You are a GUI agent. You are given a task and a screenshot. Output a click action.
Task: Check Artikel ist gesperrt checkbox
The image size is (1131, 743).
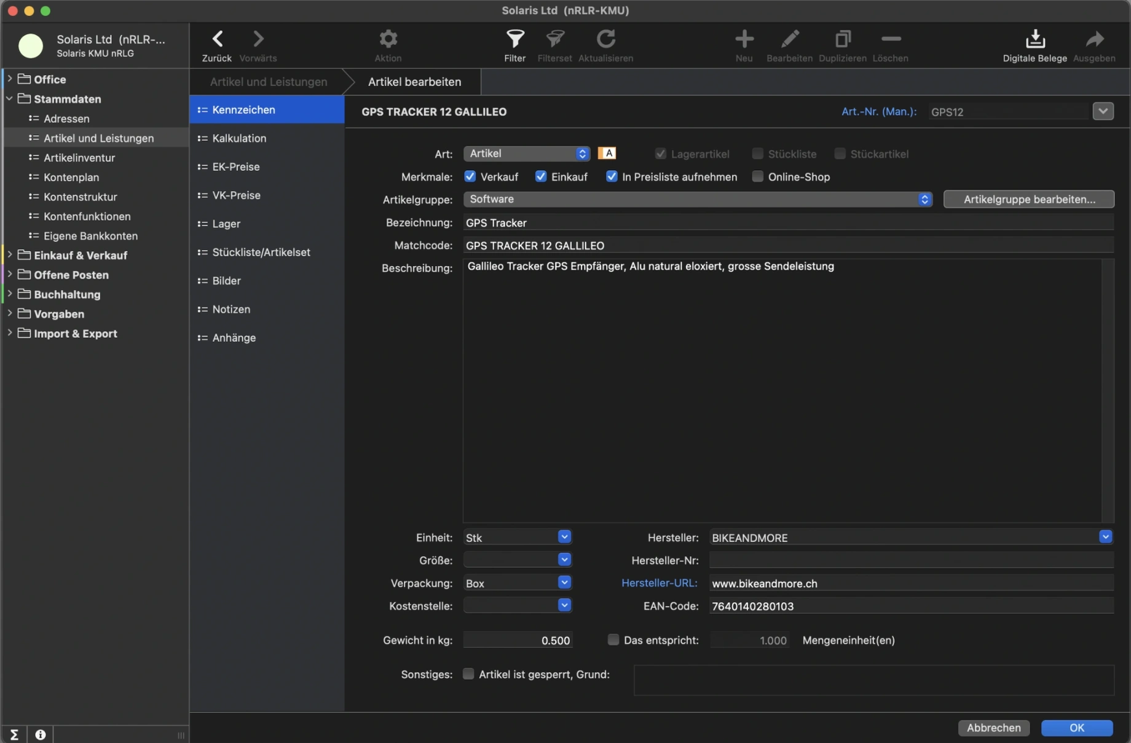pyautogui.click(x=468, y=674)
